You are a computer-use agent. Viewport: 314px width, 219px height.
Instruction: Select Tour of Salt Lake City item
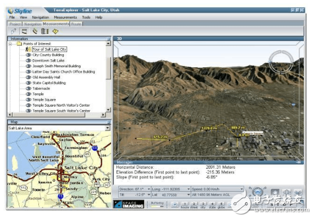49,49
